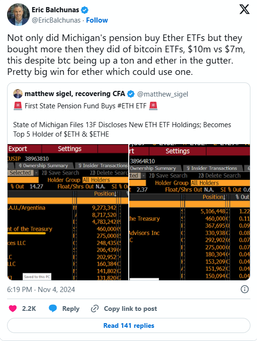Click the #ETH hashtag text in quoted post
The height and width of the screenshot is (341, 257).
click(x=126, y=106)
